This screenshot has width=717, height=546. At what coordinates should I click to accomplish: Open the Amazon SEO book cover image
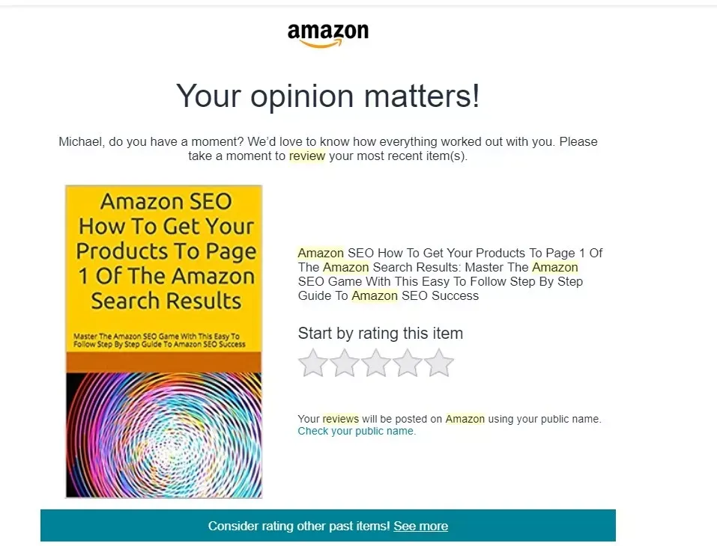(x=163, y=341)
